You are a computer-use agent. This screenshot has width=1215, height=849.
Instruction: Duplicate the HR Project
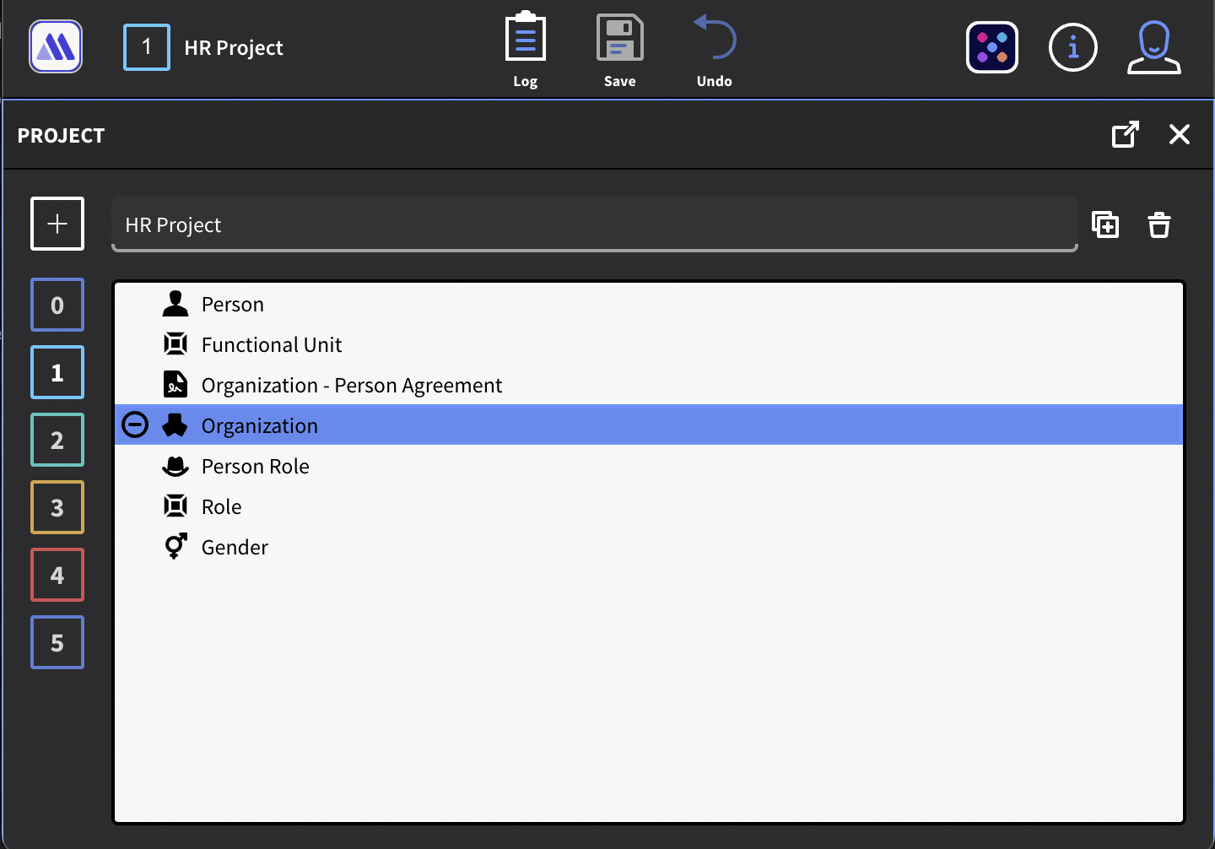click(1105, 224)
